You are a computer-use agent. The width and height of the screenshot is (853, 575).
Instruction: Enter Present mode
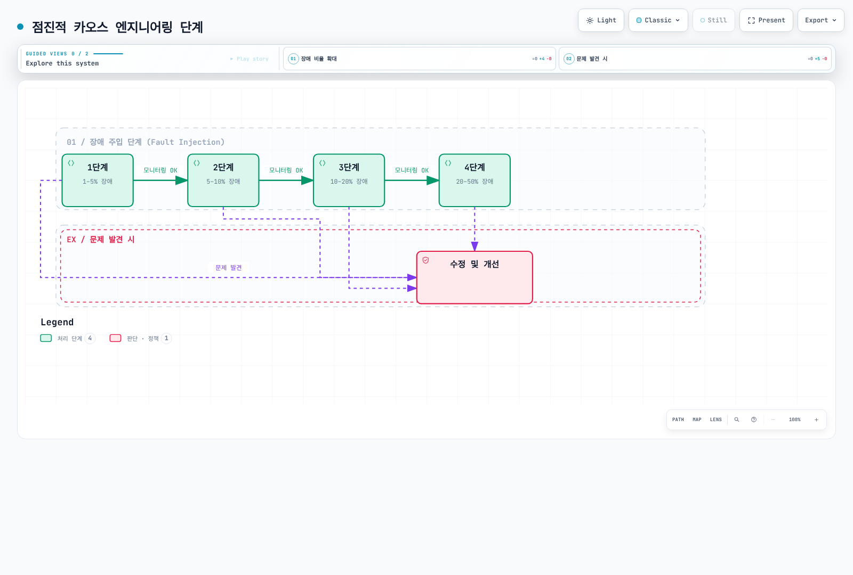(766, 20)
